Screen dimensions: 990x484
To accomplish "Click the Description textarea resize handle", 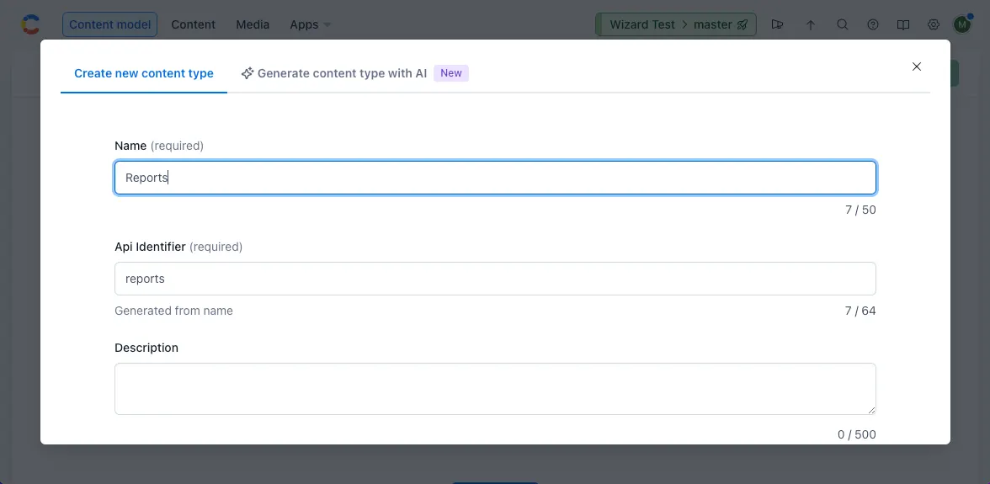I will pyautogui.click(x=871, y=410).
